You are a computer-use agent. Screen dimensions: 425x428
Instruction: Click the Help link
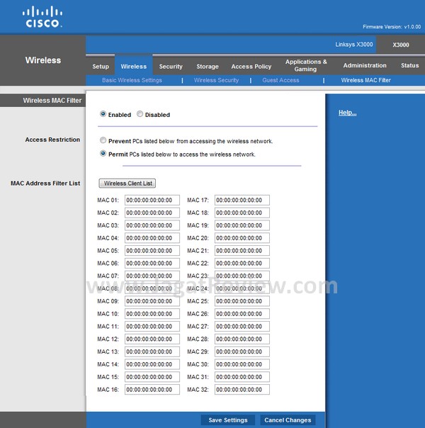(347, 113)
